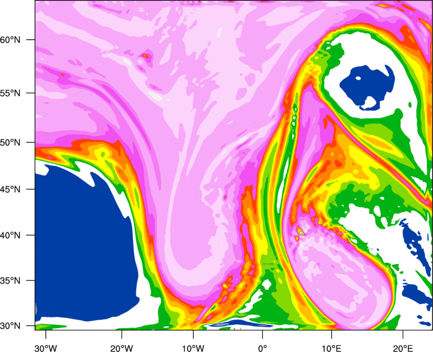The height and width of the screenshot is (352, 433).
Task: Click the 35°N latitude label
Action: click(10, 281)
